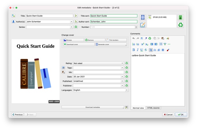This screenshot has height=129, width=197.
Task: Decrease indentation in comments
Action: pyautogui.click(x=156, y=44)
